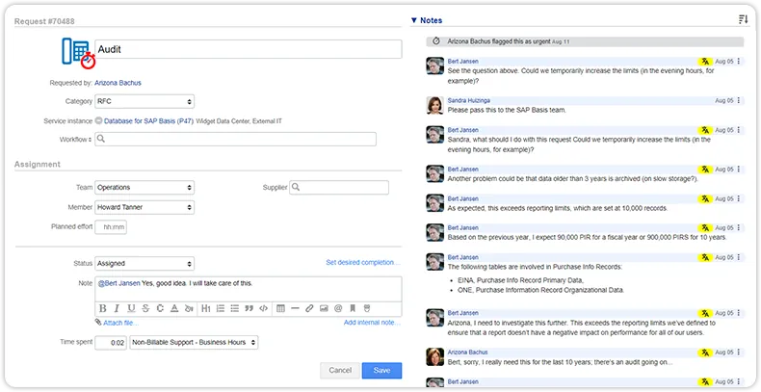Apply H1 heading style in note
The width and height of the screenshot is (761, 392).
click(x=206, y=308)
